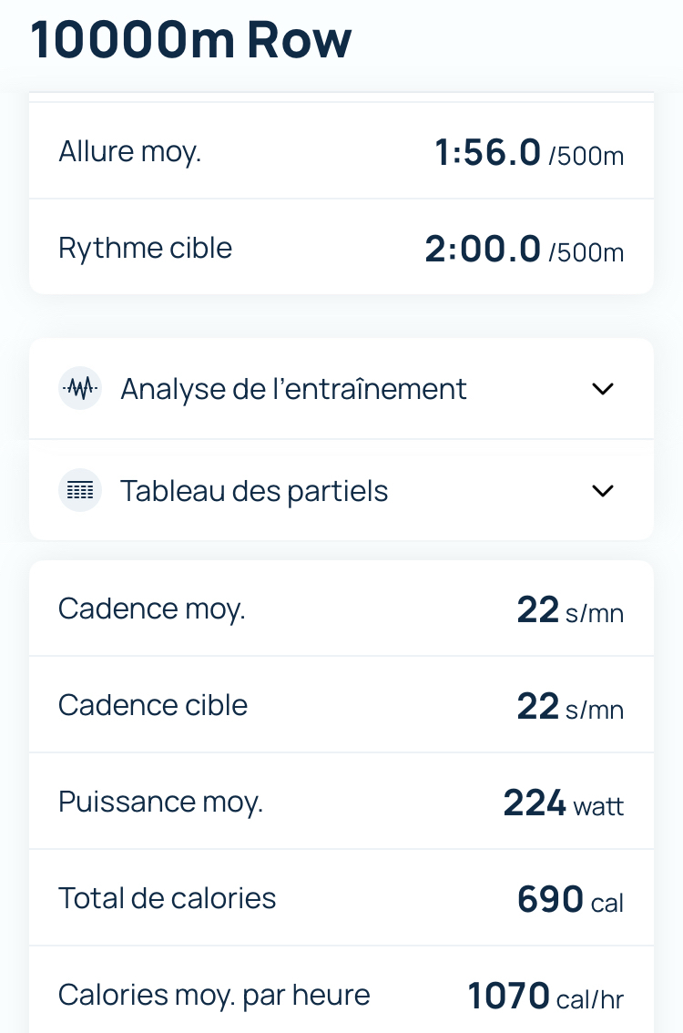683x1033 pixels.
Task: Click the 1:56.0 /500m average pace value
Action: pos(529,153)
